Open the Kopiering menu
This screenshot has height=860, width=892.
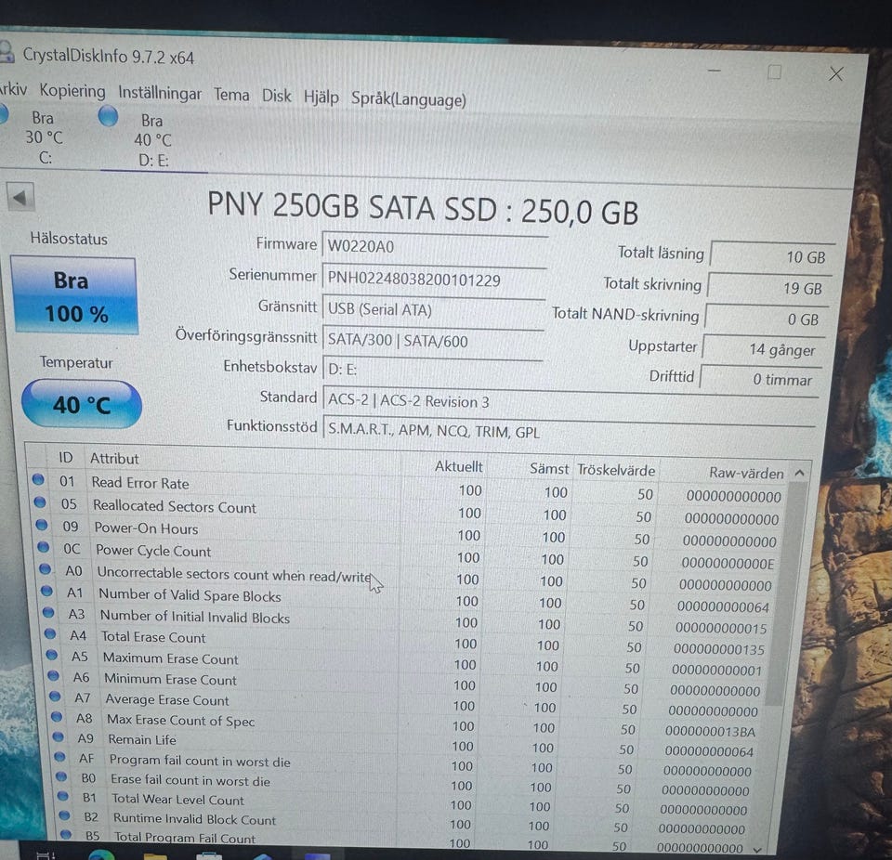click(72, 91)
